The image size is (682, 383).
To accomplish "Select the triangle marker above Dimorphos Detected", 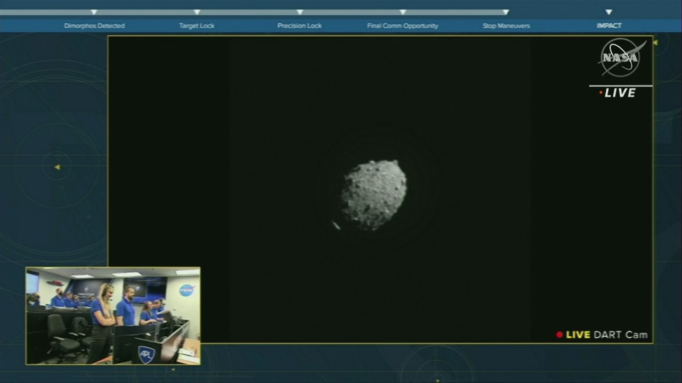I will pos(94,12).
